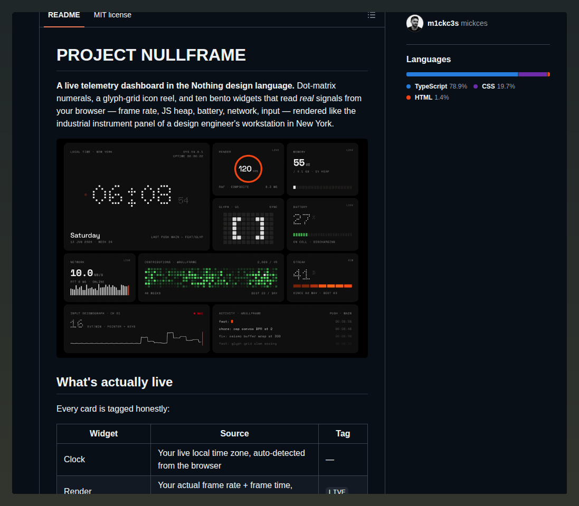579x506 pixels.
Task: Click the PROJECT NULLFRAME heading
Action: [x=151, y=55]
